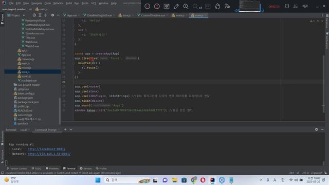Click the Bookmarks sidebar tab
Screen dimensions: 329x185
[2, 138]
